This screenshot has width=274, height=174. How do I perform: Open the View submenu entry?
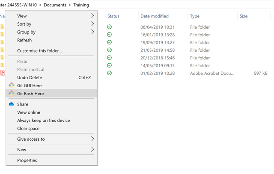[51, 16]
